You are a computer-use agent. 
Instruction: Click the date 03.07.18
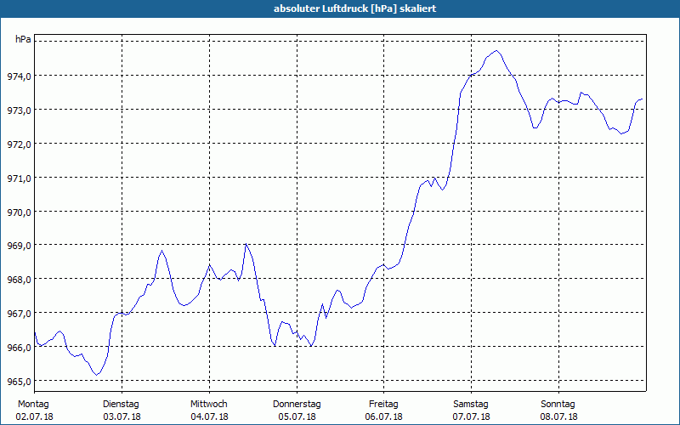(122, 417)
